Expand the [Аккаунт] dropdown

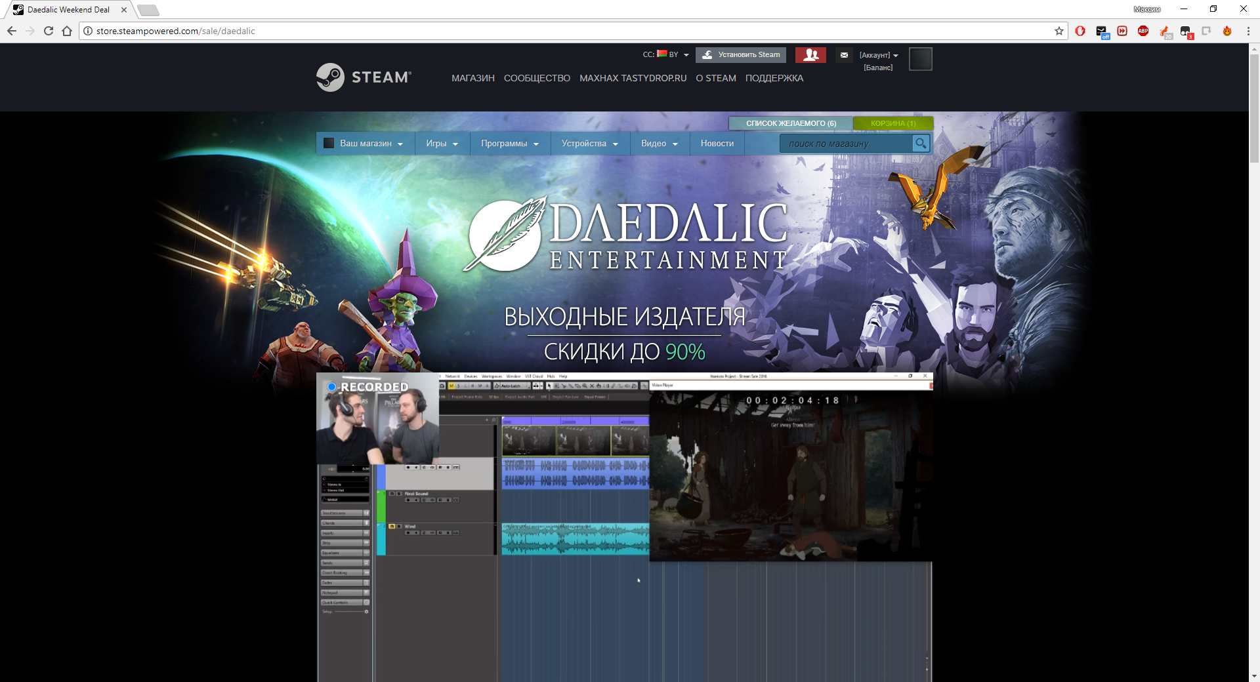879,55
